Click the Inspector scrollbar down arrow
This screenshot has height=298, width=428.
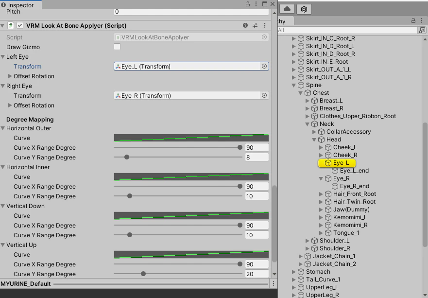coord(274,274)
